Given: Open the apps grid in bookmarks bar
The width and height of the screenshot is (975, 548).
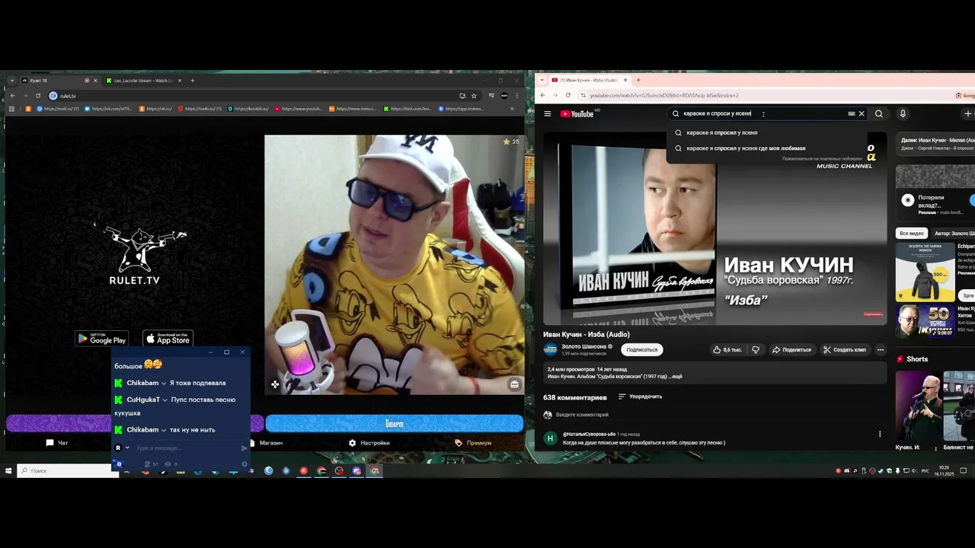Looking at the screenshot, I should point(11,109).
